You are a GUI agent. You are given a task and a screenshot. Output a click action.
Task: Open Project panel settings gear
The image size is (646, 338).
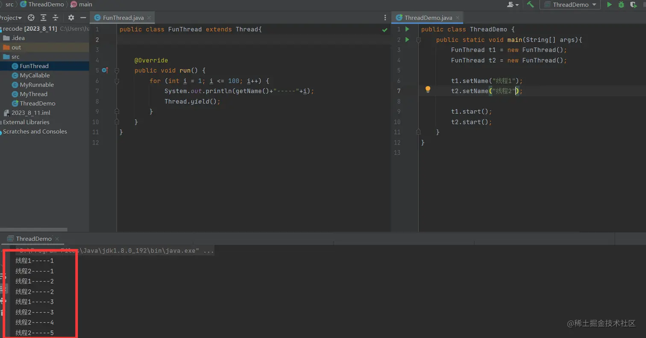71,17
